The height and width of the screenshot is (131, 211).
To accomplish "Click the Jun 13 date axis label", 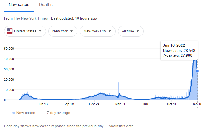I will point(43,104).
